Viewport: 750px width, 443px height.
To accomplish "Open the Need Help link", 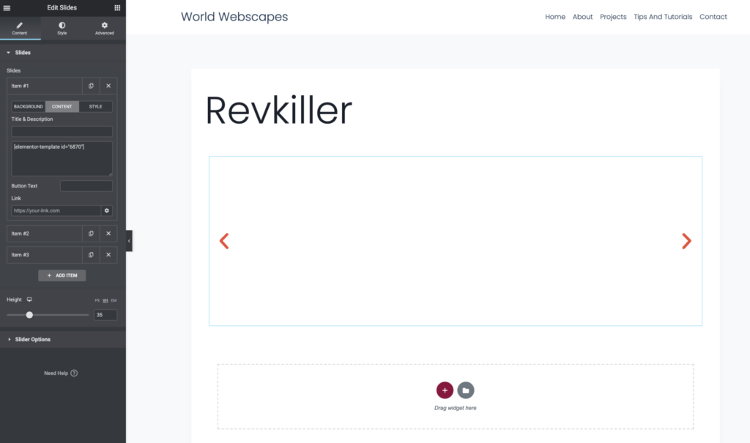I will tap(56, 373).
